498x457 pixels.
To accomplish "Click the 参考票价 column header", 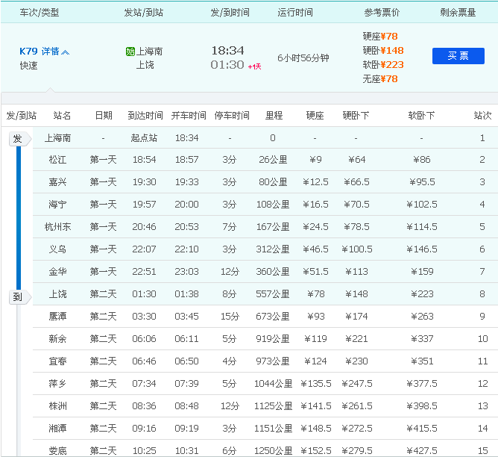I will point(382,13).
